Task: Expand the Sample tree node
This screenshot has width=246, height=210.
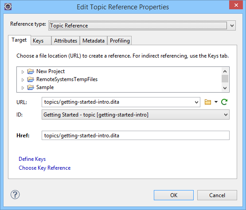Action: click(23, 88)
